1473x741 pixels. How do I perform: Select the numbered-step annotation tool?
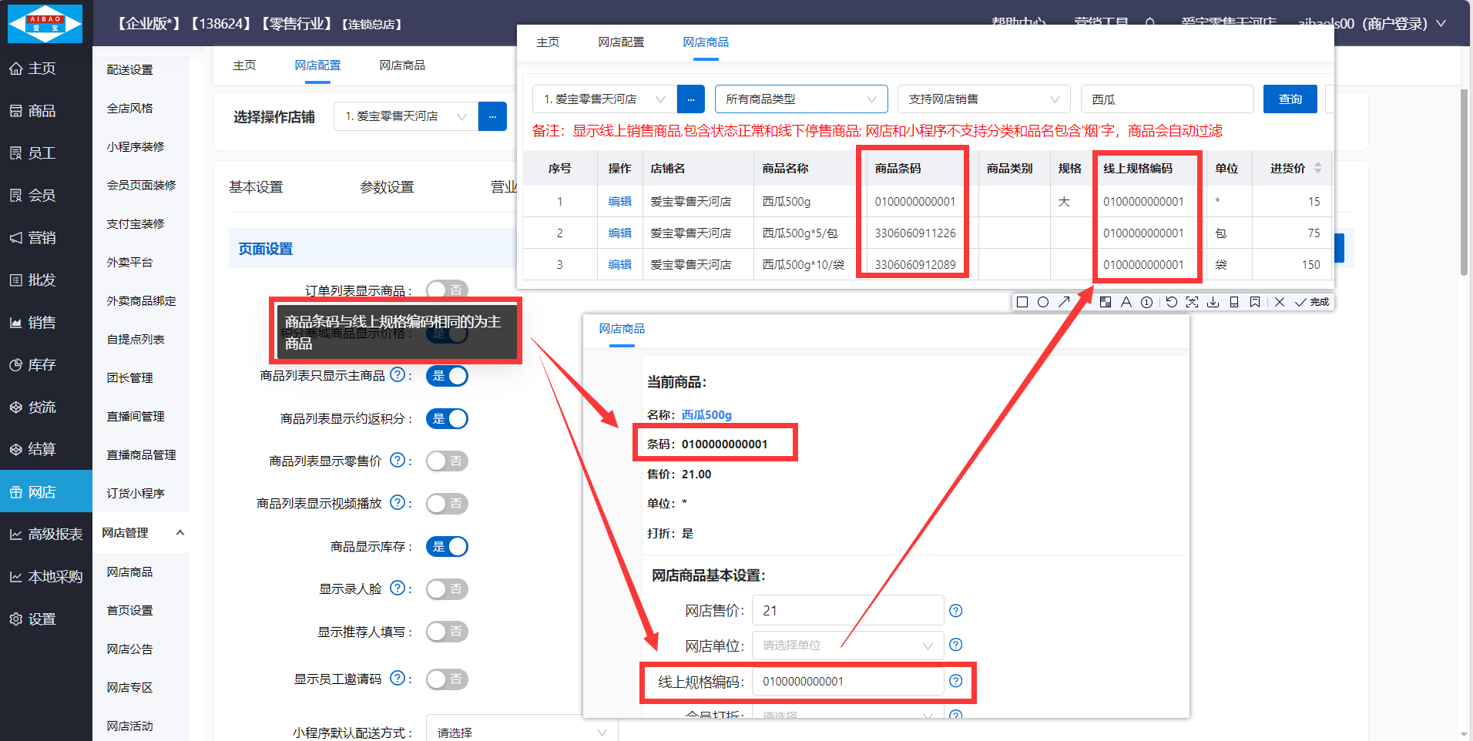[1147, 302]
